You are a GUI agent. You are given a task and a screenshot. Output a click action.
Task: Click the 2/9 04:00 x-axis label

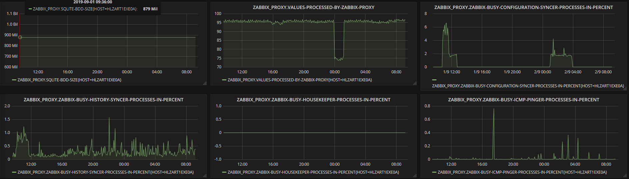pyautogui.click(x=573, y=72)
